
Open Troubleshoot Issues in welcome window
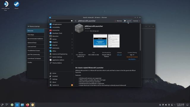[x=35, y=51]
